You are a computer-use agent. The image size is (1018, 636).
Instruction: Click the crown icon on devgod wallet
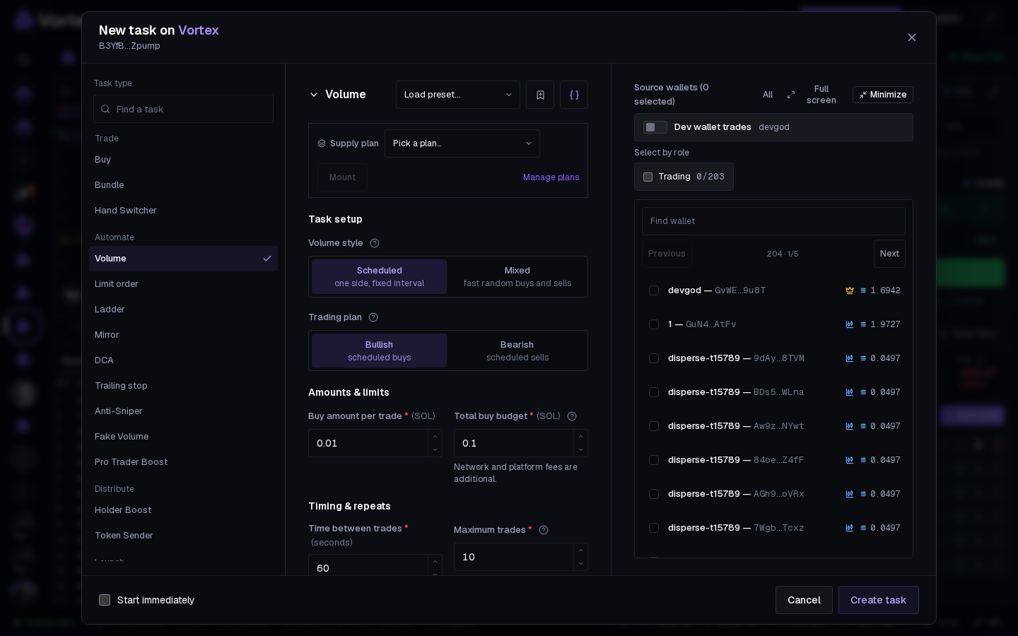850,290
